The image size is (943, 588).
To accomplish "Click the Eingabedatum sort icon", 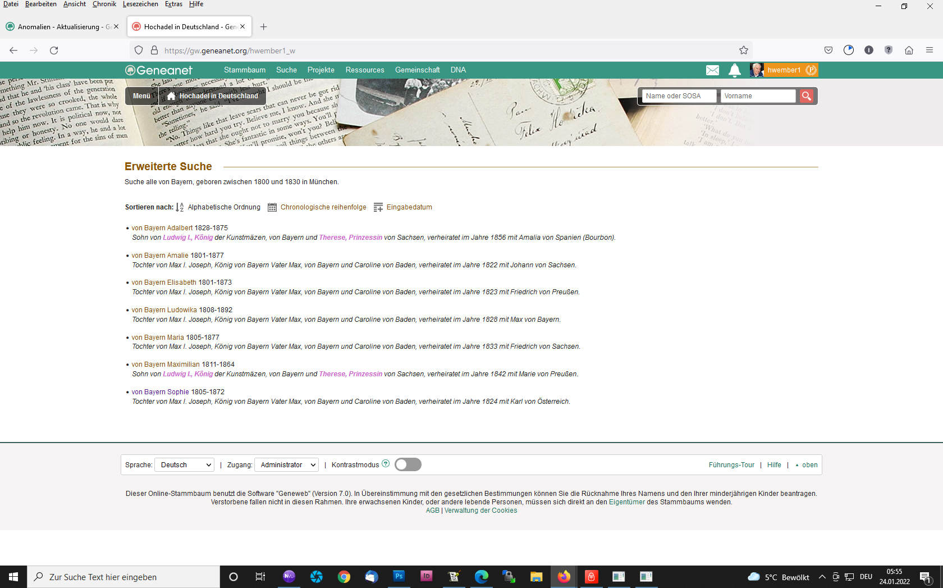I will [x=378, y=207].
